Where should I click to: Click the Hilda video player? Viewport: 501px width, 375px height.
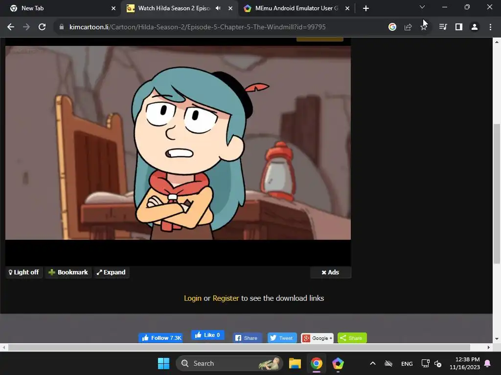pos(178,143)
